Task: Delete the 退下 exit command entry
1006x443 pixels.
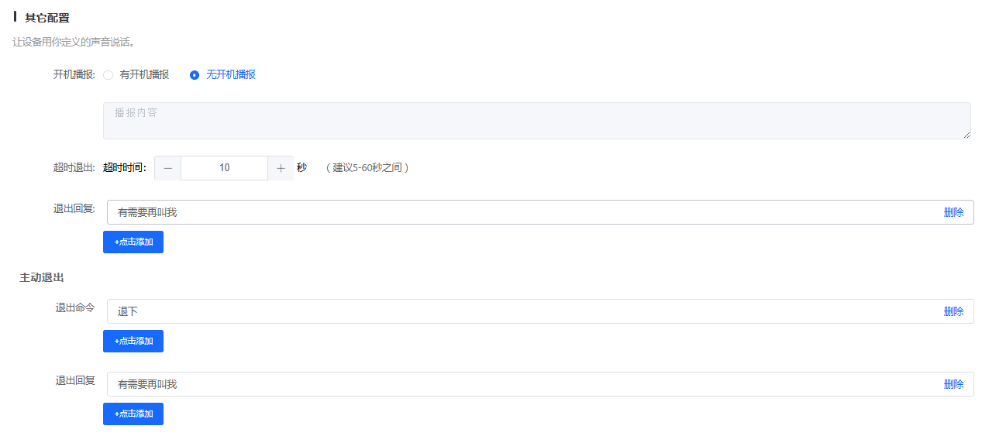Action: [953, 311]
